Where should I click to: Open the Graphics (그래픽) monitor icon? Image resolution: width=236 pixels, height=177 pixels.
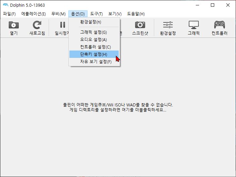(x=194, y=25)
